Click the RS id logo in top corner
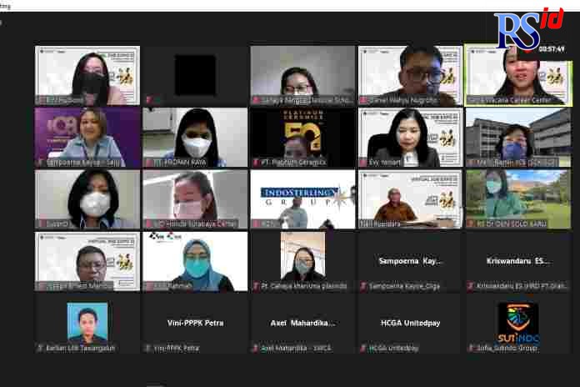Screen dimensions: 580x387 point(528,29)
